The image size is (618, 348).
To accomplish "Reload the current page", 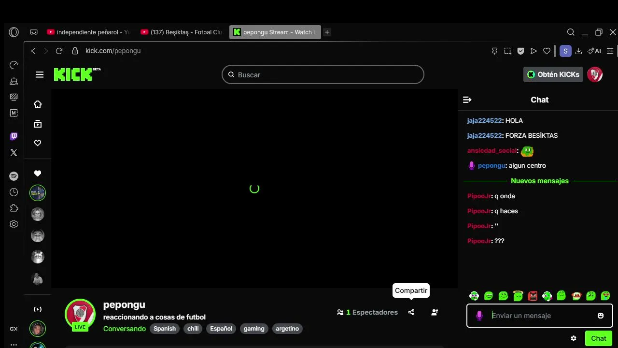I will pyautogui.click(x=59, y=51).
